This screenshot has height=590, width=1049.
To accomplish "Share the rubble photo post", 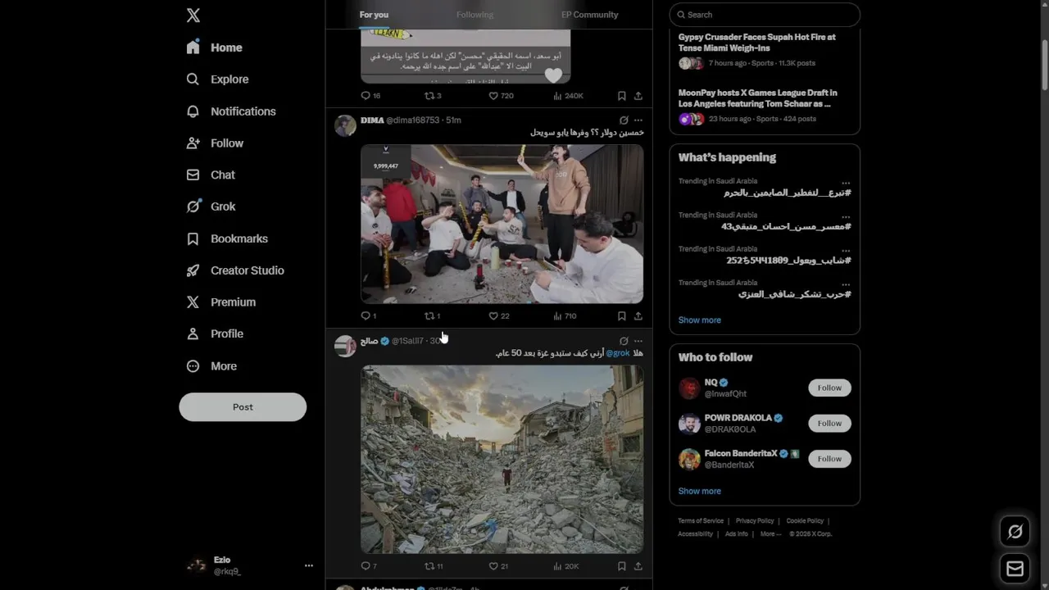I will 638,566.
